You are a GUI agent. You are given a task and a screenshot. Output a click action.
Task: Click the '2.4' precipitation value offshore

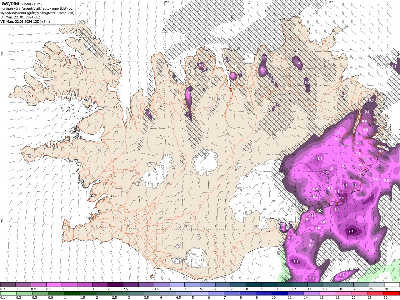(351, 231)
